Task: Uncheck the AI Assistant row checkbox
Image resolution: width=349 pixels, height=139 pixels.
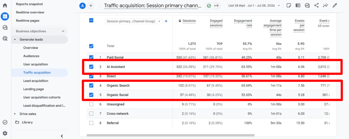Action: pyautogui.click(x=91, y=67)
